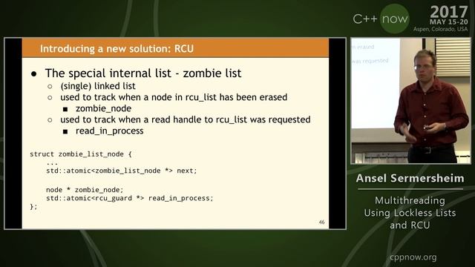Click the slide title 'Introducing a new solution: RCU'
The image size is (475, 267).
coord(117,49)
